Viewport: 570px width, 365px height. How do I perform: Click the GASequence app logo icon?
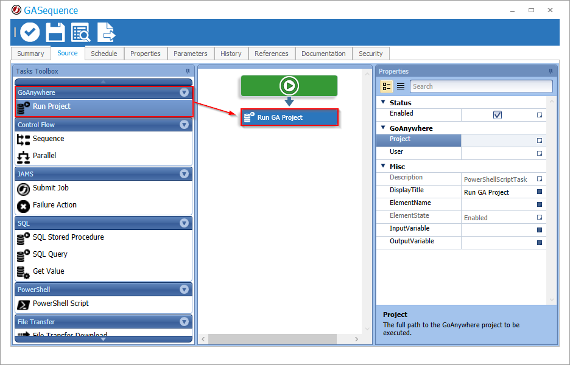coord(16,10)
